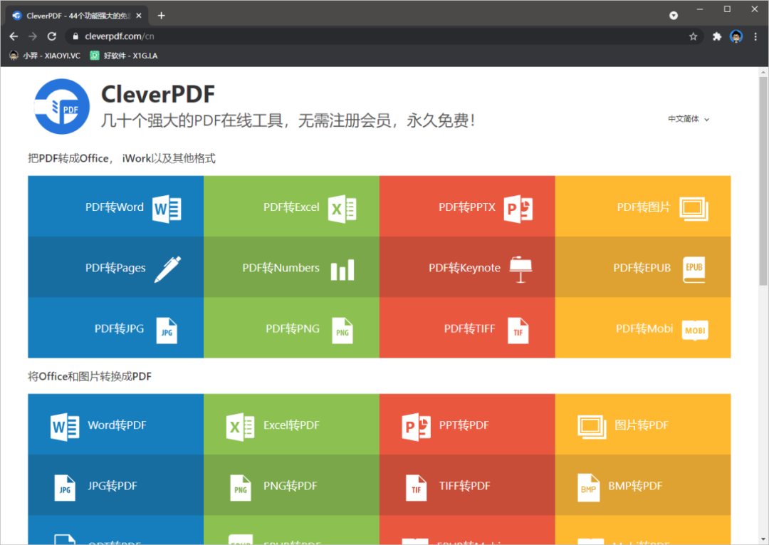
Task: Open the PDF转图片 tool tile
Action: click(643, 207)
